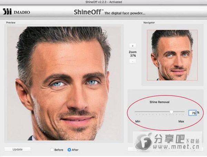Zoom in with the plus button

(x=132, y=46)
